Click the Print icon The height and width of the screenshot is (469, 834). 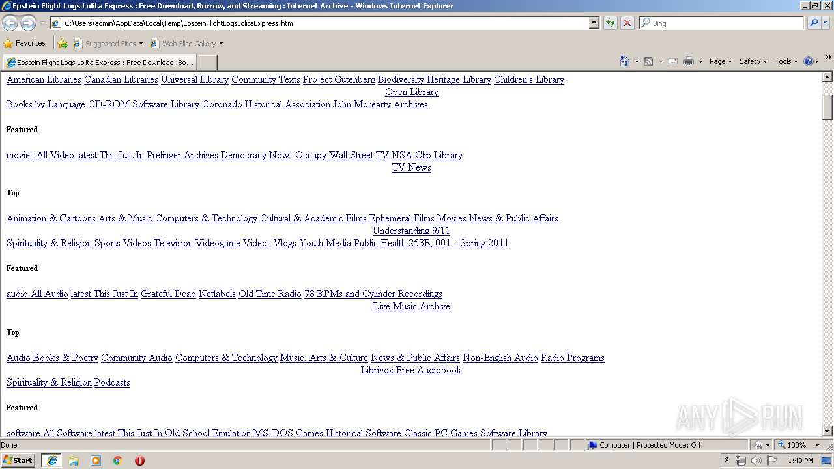[x=689, y=61]
